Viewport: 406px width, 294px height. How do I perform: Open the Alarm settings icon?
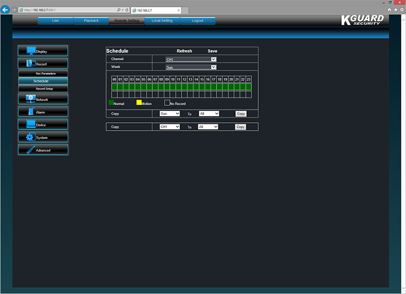pos(31,112)
